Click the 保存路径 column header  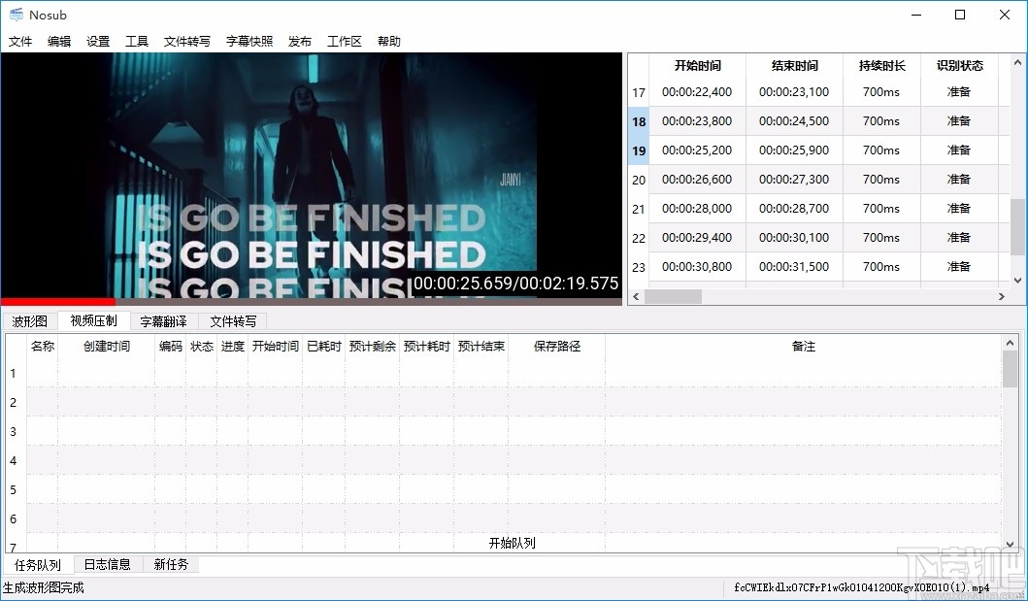(x=557, y=346)
